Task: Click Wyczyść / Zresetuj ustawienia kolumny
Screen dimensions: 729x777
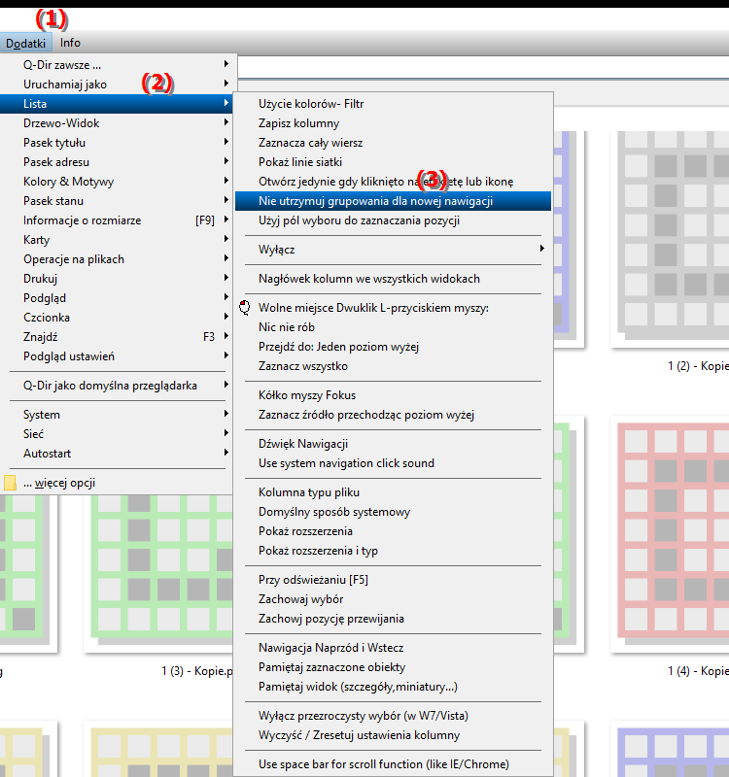Action: pos(393,735)
